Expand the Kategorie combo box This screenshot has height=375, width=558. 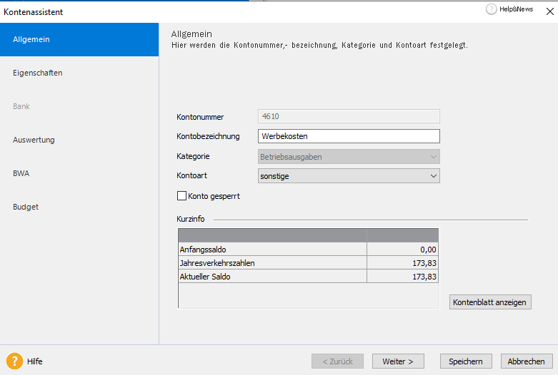[349, 157]
